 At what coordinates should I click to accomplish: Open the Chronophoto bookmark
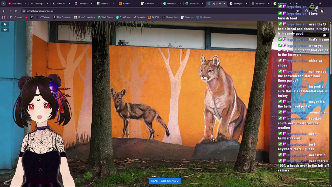tap(170, 17)
